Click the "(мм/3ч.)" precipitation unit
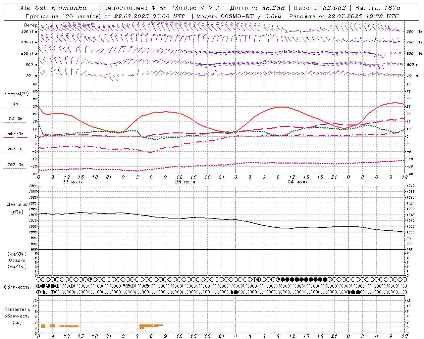Viewport: 424px width, 339px height. point(17,254)
